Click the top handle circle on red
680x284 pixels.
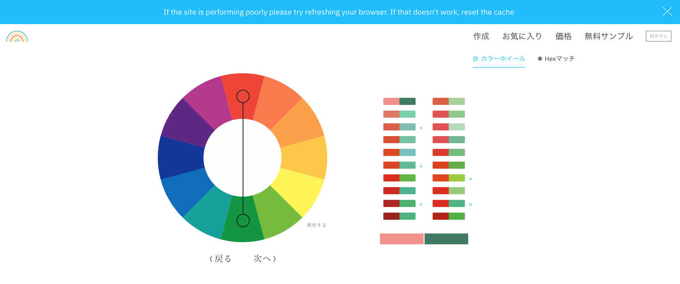pyautogui.click(x=243, y=97)
